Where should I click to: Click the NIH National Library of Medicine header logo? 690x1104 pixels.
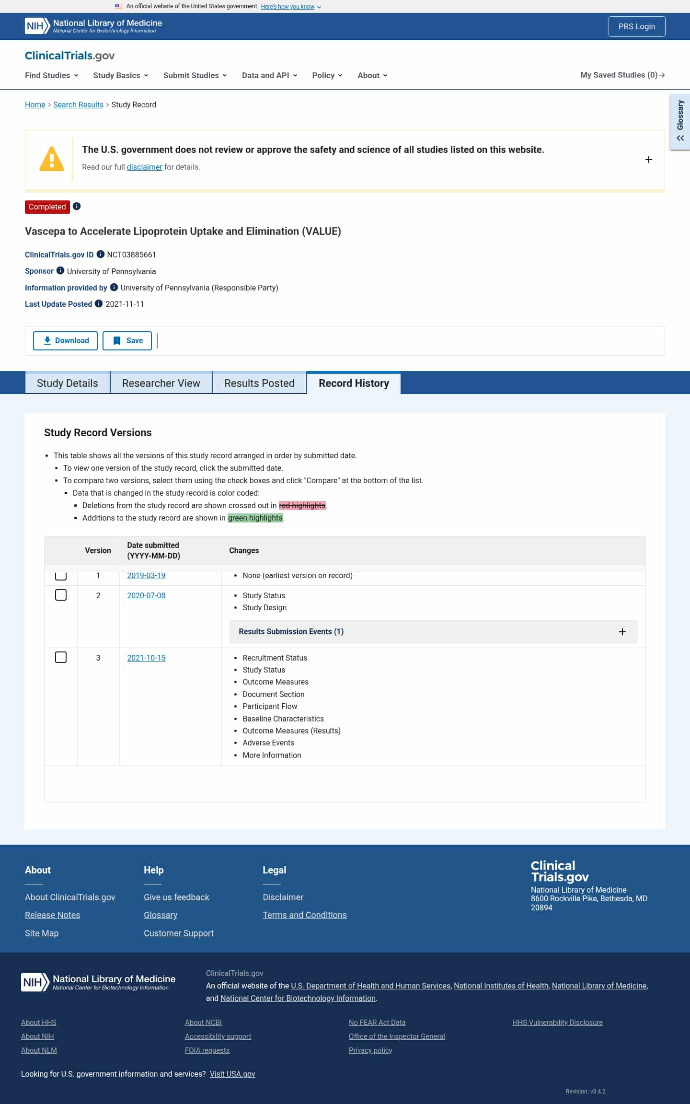click(93, 26)
